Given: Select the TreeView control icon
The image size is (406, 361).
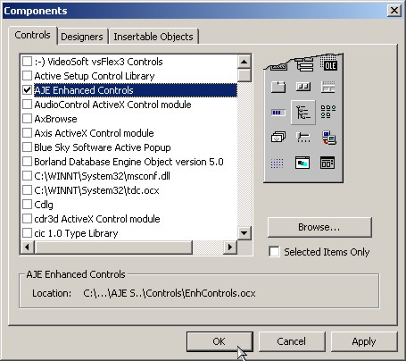Looking at the screenshot, I should tap(303, 113).
